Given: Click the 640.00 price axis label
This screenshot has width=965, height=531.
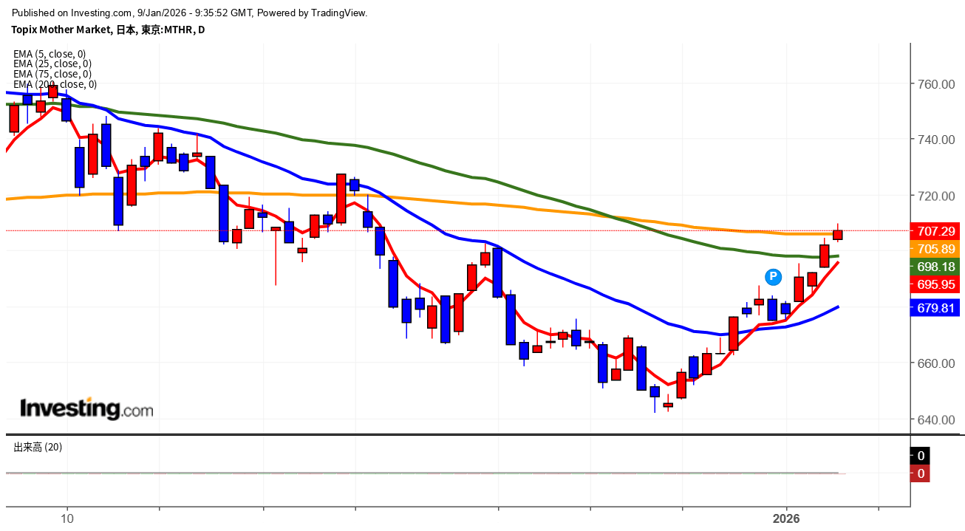Looking at the screenshot, I should click(x=936, y=419).
